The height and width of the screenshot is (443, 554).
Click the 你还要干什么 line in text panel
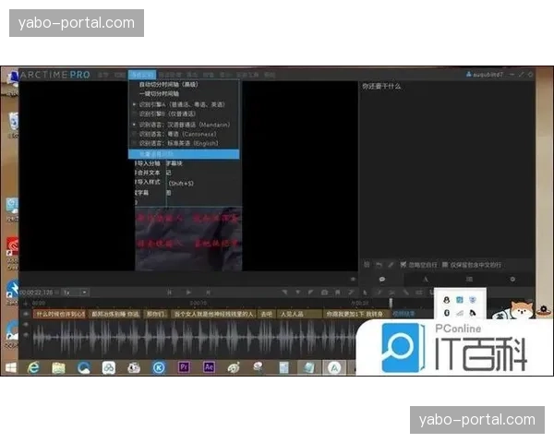coord(381,86)
